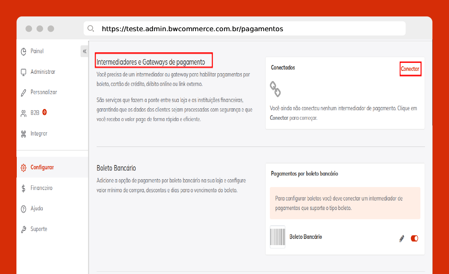Click the Ajuda question mark icon

23,209
